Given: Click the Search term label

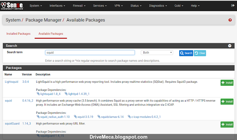Looking at the screenshot, I should point(15,52).
